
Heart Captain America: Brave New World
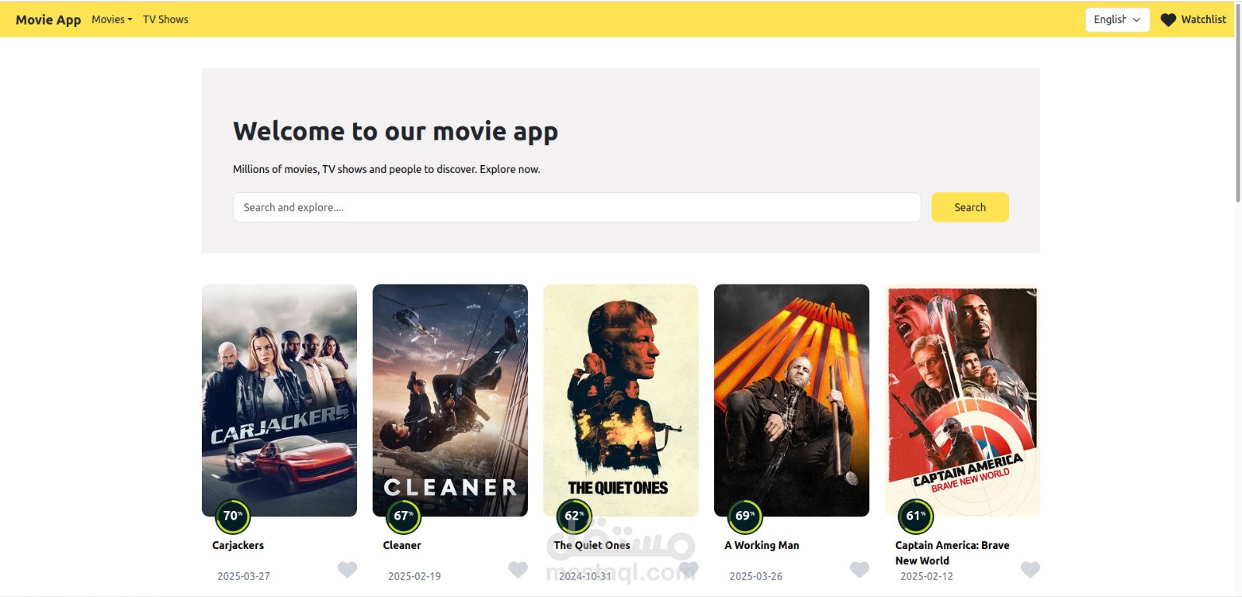coord(1030,570)
